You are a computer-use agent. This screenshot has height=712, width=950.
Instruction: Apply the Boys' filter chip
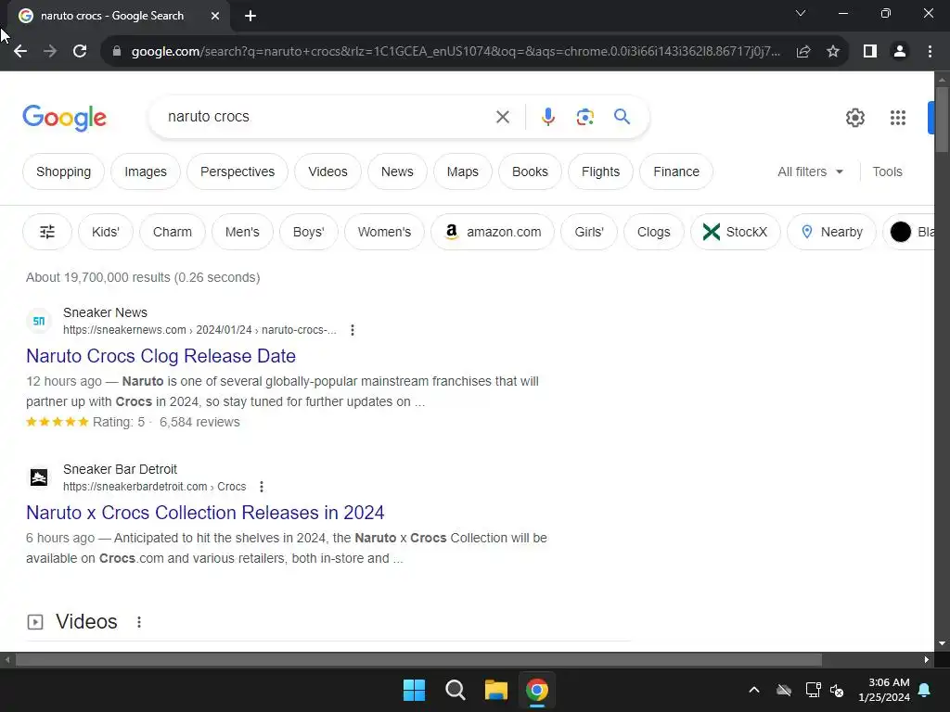tap(308, 232)
